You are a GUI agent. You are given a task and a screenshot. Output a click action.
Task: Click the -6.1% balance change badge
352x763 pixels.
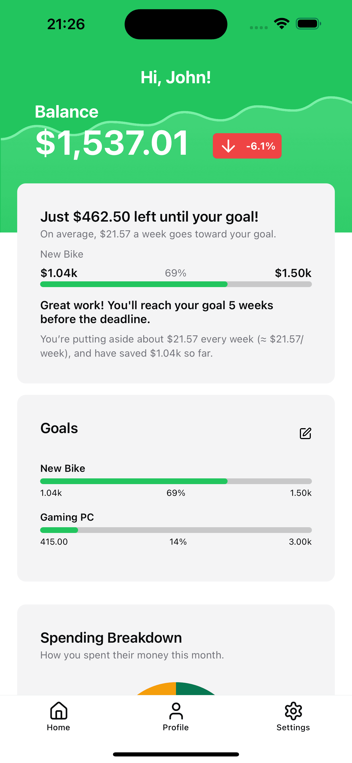click(x=247, y=146)
